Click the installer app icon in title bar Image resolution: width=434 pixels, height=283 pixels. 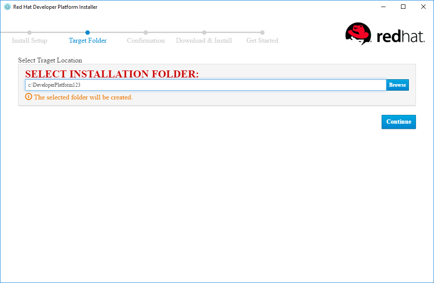[x=7, y=7]
